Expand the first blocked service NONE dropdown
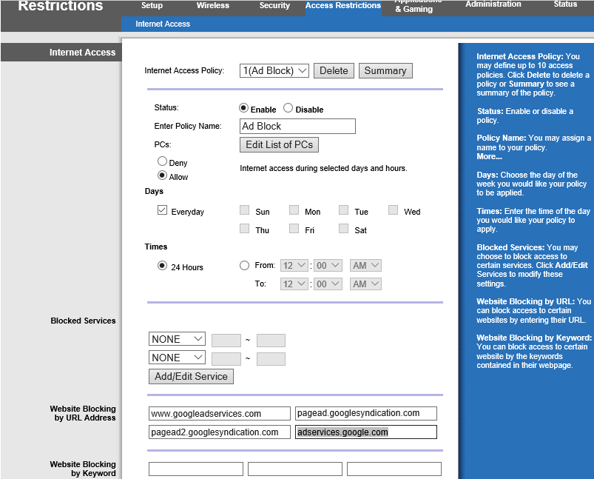Screen dimensions: 594x479 pos(177,339)
